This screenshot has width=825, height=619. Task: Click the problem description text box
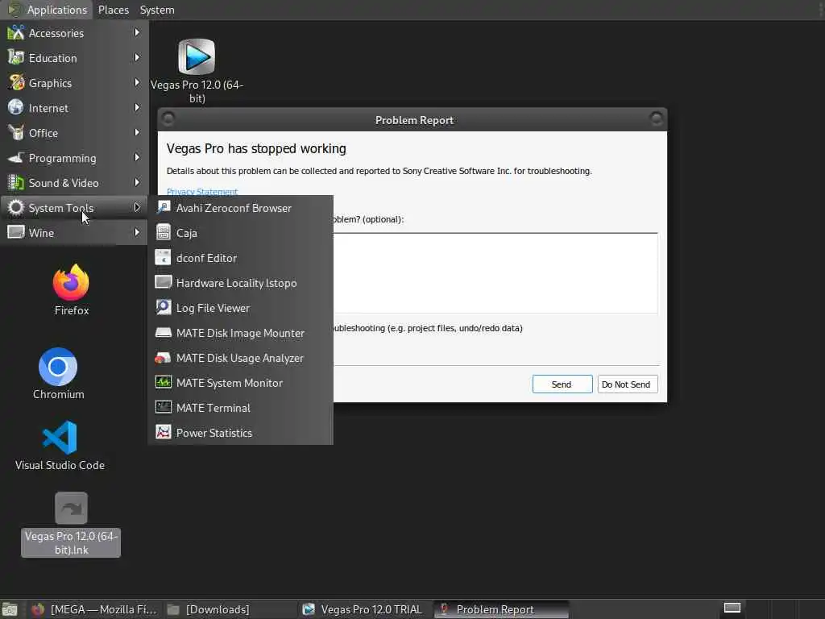(495, 272)
